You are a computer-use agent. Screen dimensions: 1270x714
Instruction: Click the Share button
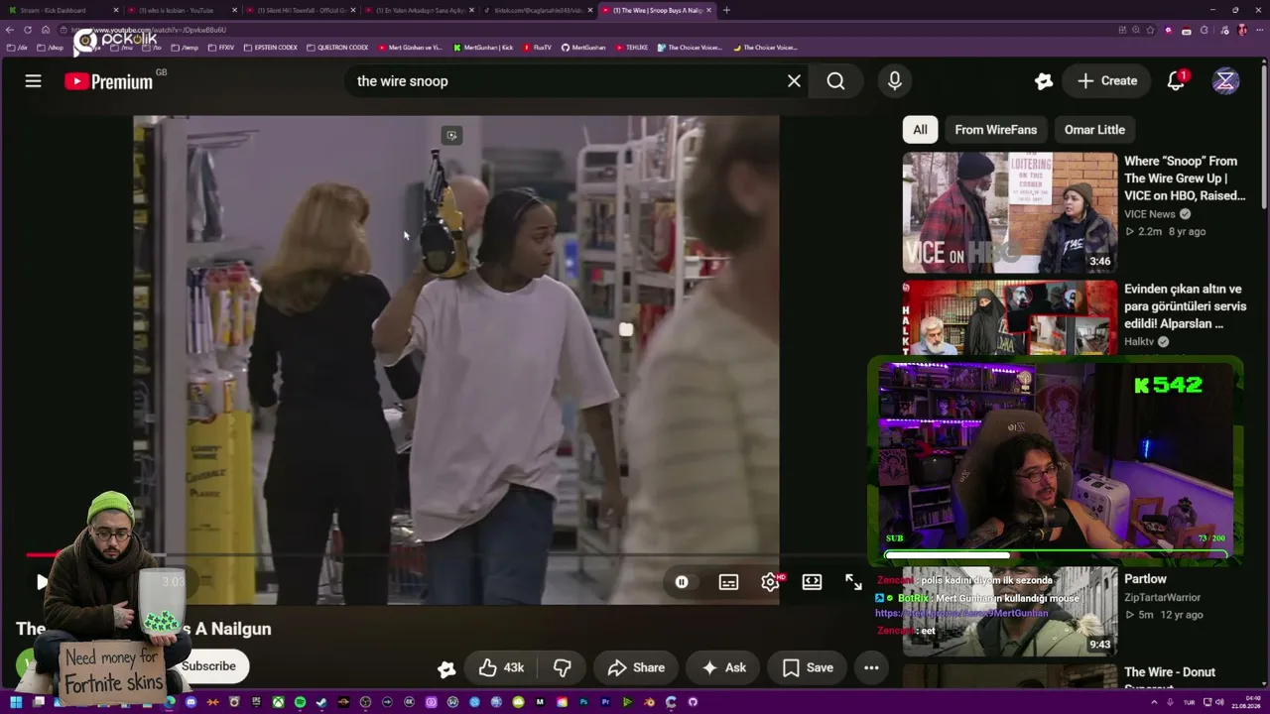point(636,668)
